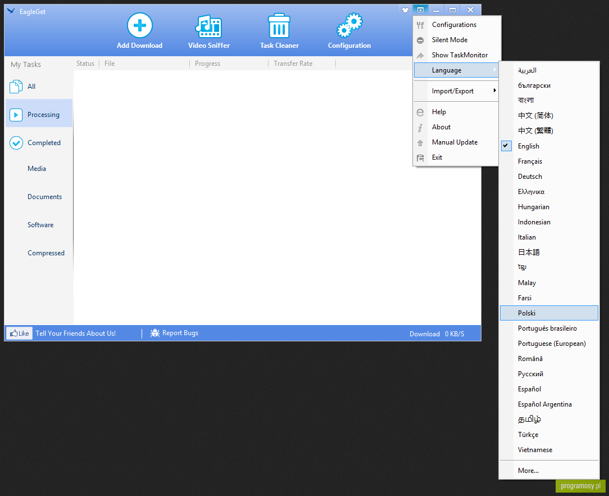Open the Video Sniffer tool icon

[209, 26]
